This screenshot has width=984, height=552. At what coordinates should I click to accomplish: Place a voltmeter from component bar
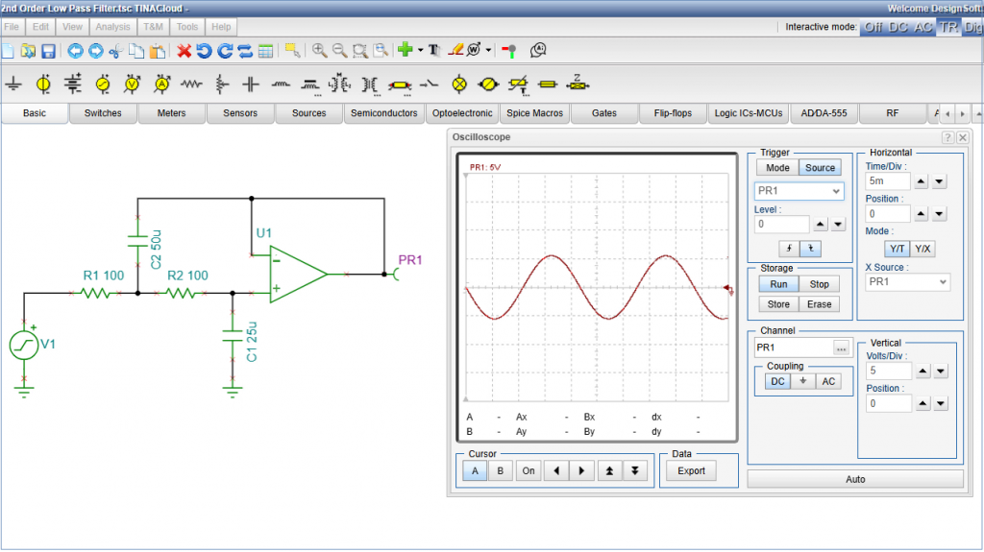(x=132, y=84)
